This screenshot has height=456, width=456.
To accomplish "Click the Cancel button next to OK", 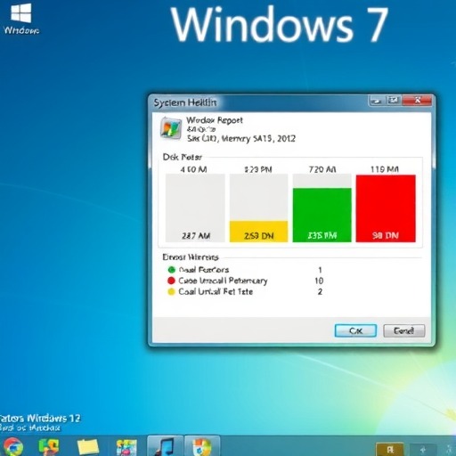I will click(x=404, y=330).
